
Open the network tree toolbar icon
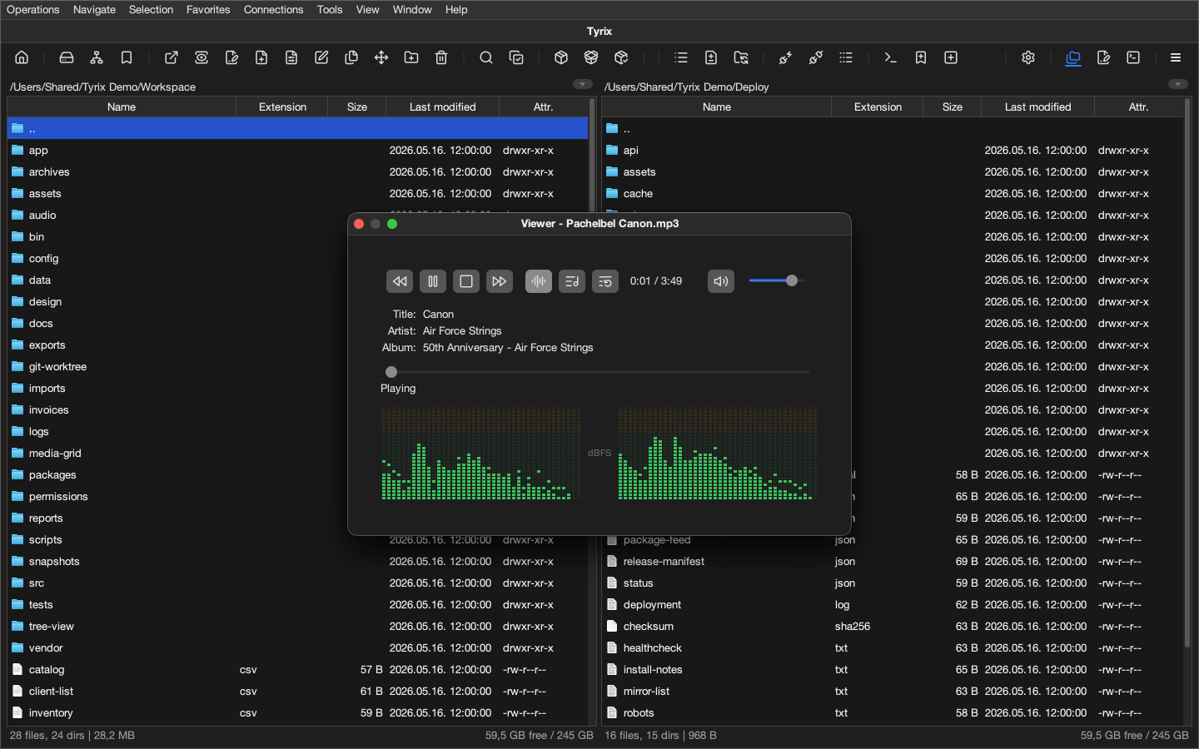[97, 57]
